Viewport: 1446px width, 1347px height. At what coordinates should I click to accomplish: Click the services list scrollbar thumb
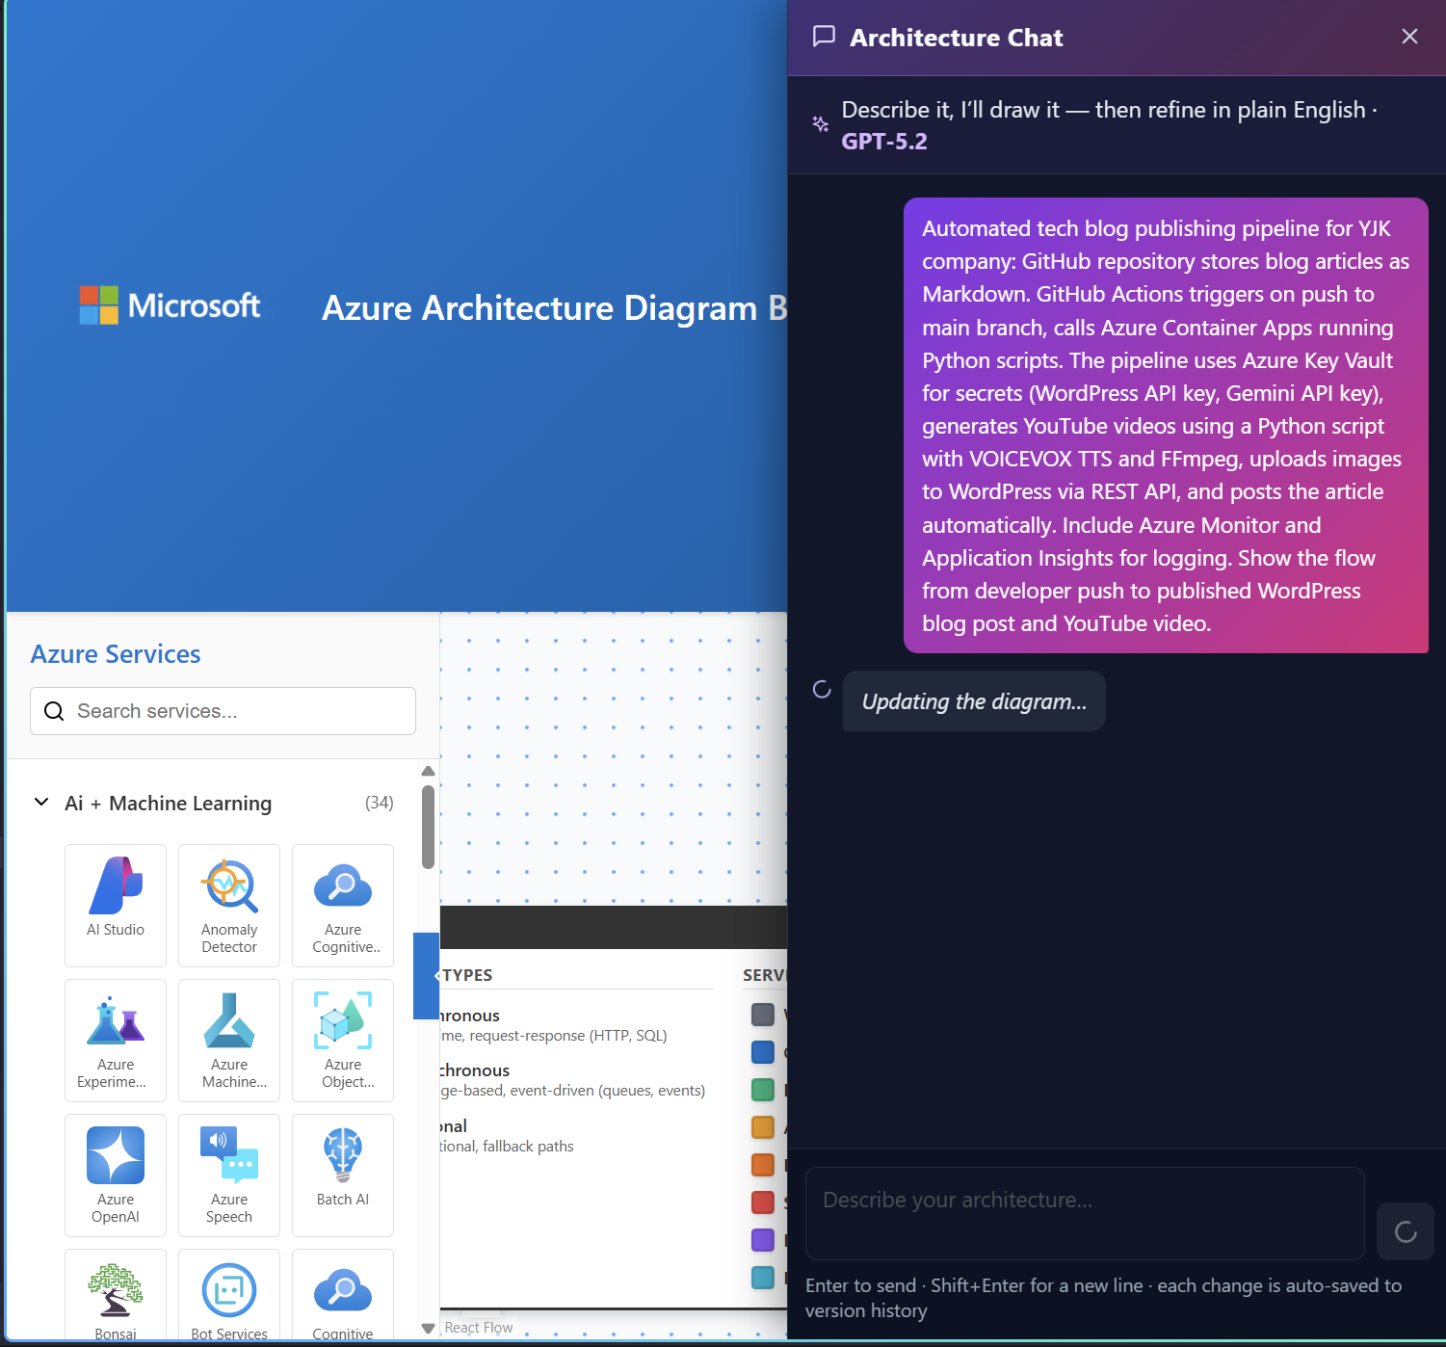pos(428,827)
